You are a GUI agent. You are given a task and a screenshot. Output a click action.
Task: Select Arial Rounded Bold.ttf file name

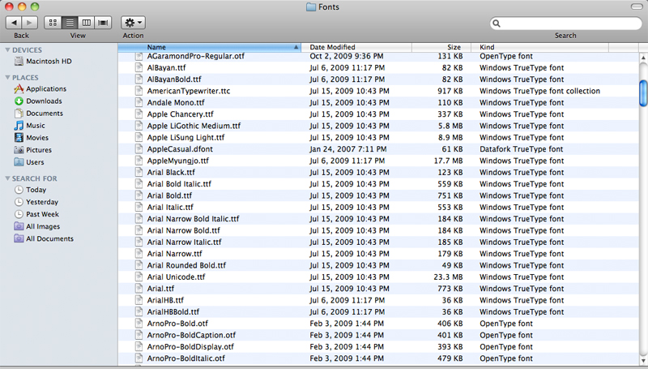(x=187, y=265)
